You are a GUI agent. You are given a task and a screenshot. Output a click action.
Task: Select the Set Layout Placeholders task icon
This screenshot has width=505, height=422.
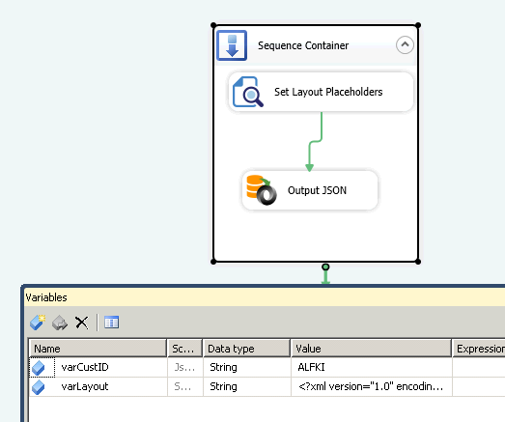point(247,92)
